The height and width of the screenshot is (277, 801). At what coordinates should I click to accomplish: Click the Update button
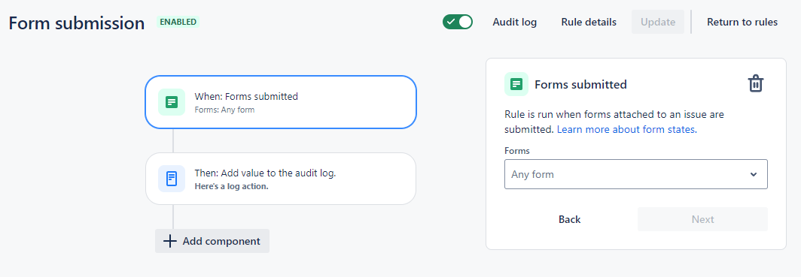point(658,22)
